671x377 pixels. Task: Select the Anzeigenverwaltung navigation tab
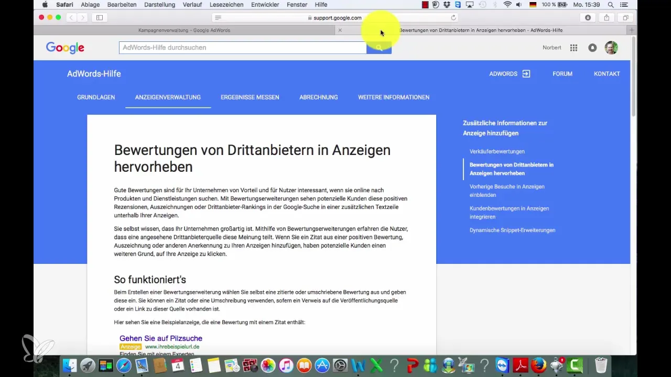[x=168, y=97]
